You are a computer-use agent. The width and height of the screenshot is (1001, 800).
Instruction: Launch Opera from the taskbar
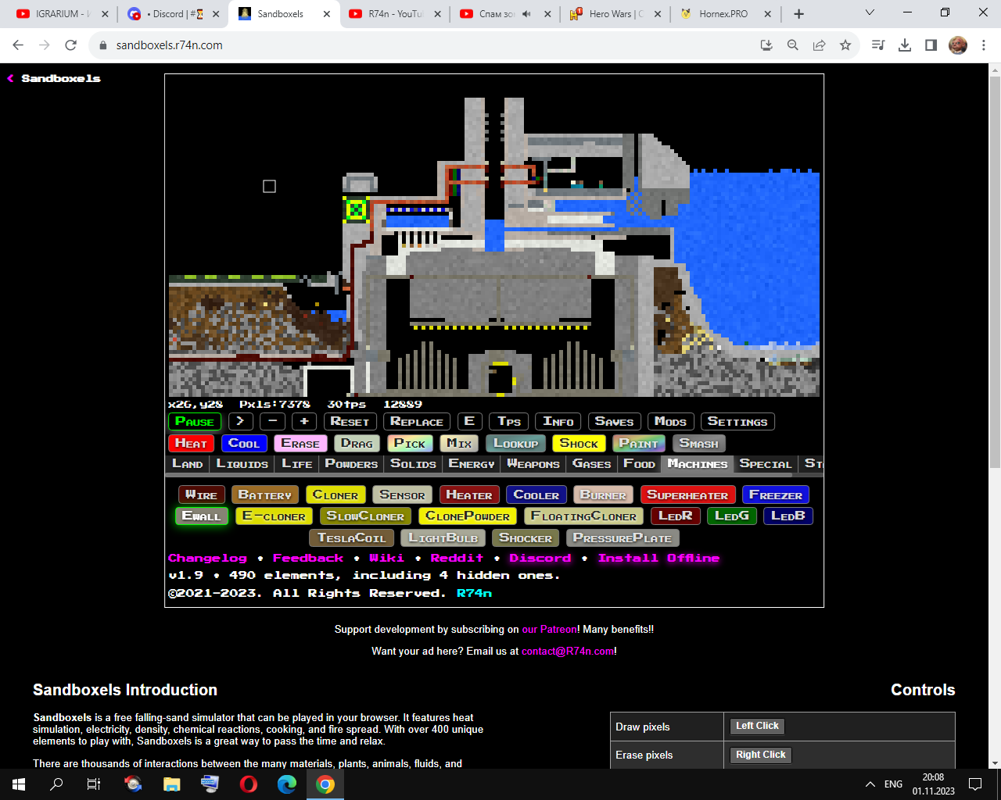249,784
